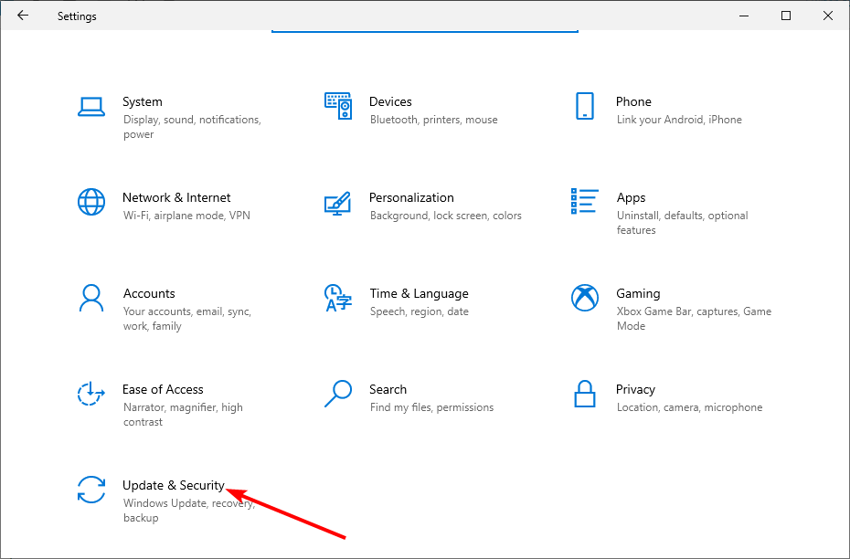Open the Ease of Access category
Image resolution: width=850 pixels, height=559 pixels.
163,389
